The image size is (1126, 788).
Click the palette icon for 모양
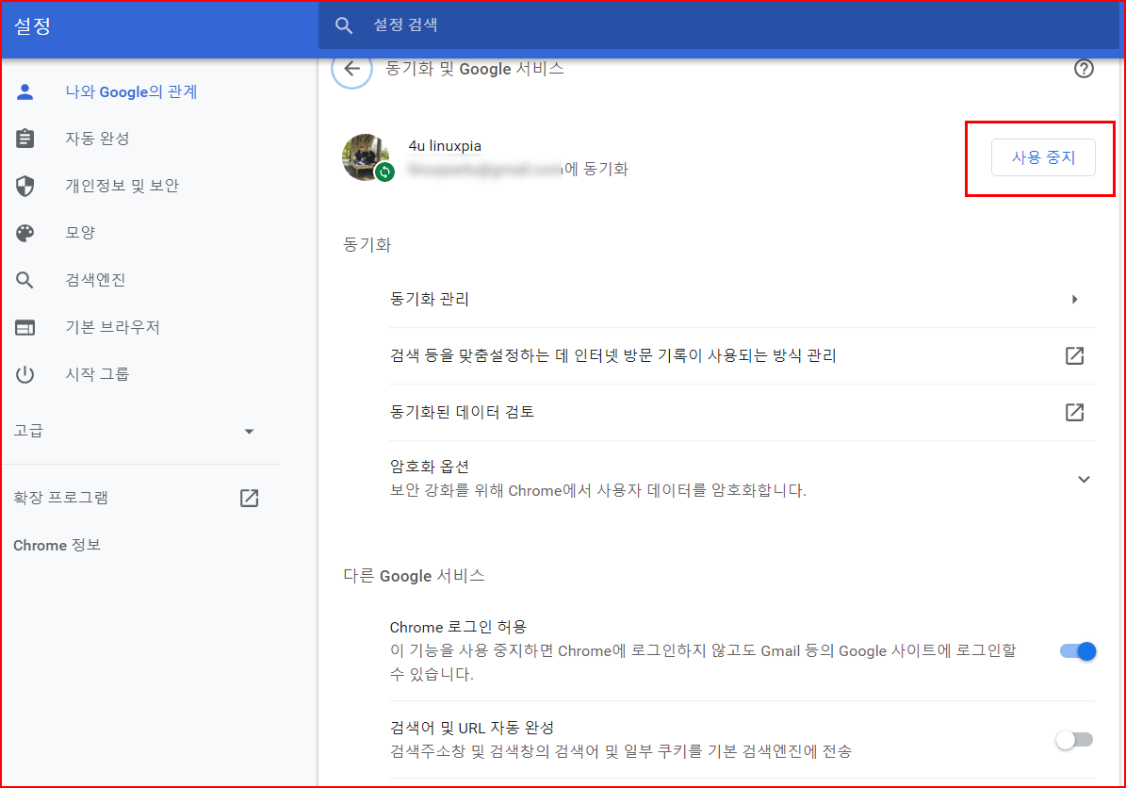click(x=25, y=233)
